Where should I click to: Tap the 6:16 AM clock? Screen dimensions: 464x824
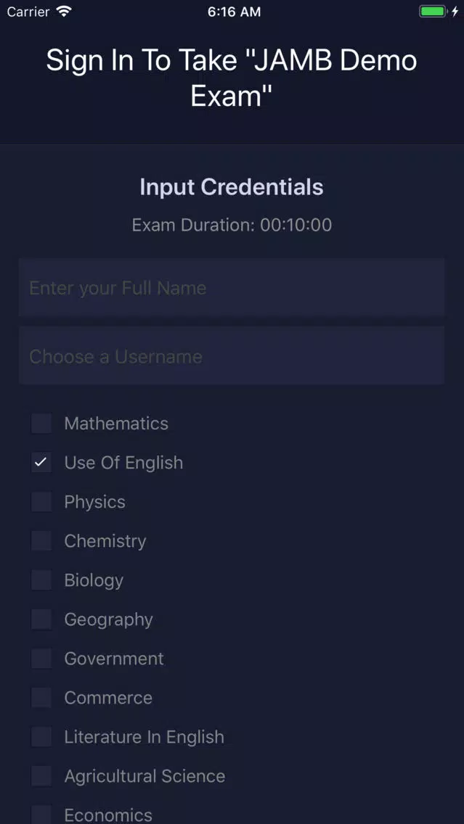click(234, 12)
